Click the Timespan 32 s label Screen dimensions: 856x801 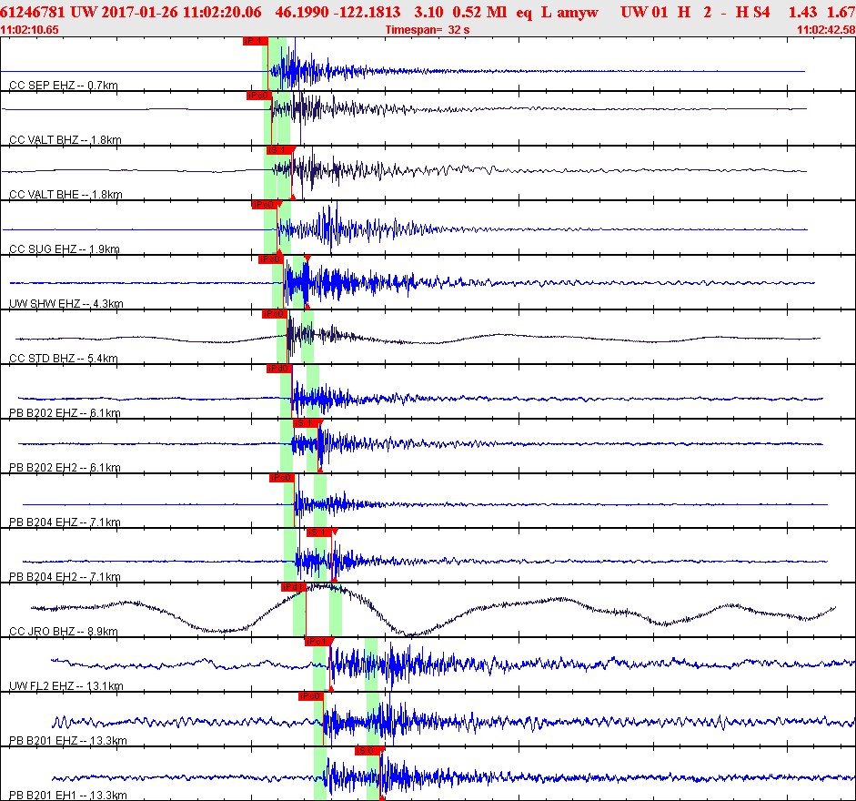coord(428,30)
